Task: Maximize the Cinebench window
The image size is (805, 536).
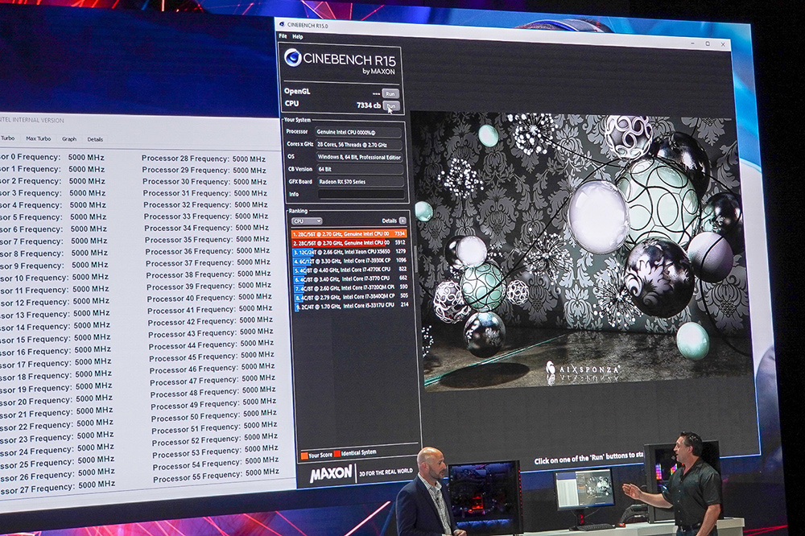Action: 708,43
